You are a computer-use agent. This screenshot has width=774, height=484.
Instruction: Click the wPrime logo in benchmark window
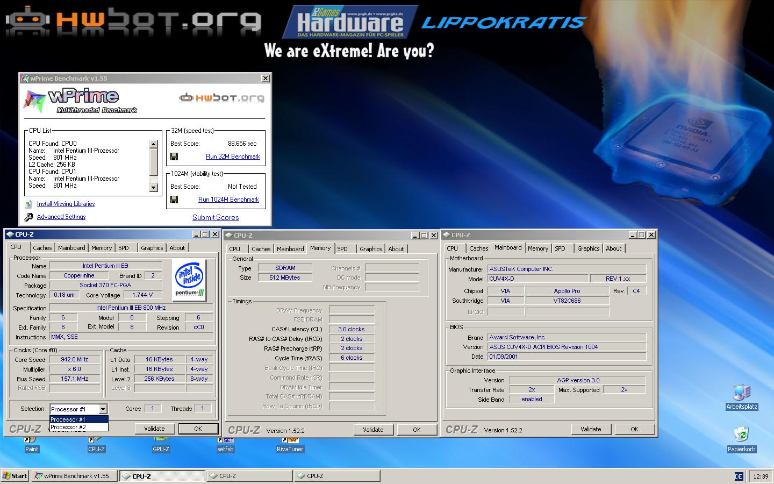(x=81, y=101)
